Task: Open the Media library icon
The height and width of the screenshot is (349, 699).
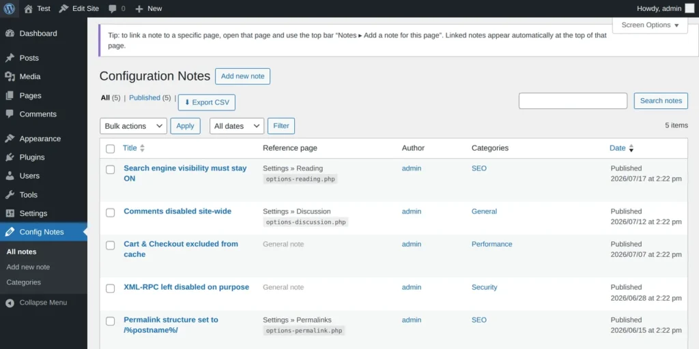Action: click(10, 76)
